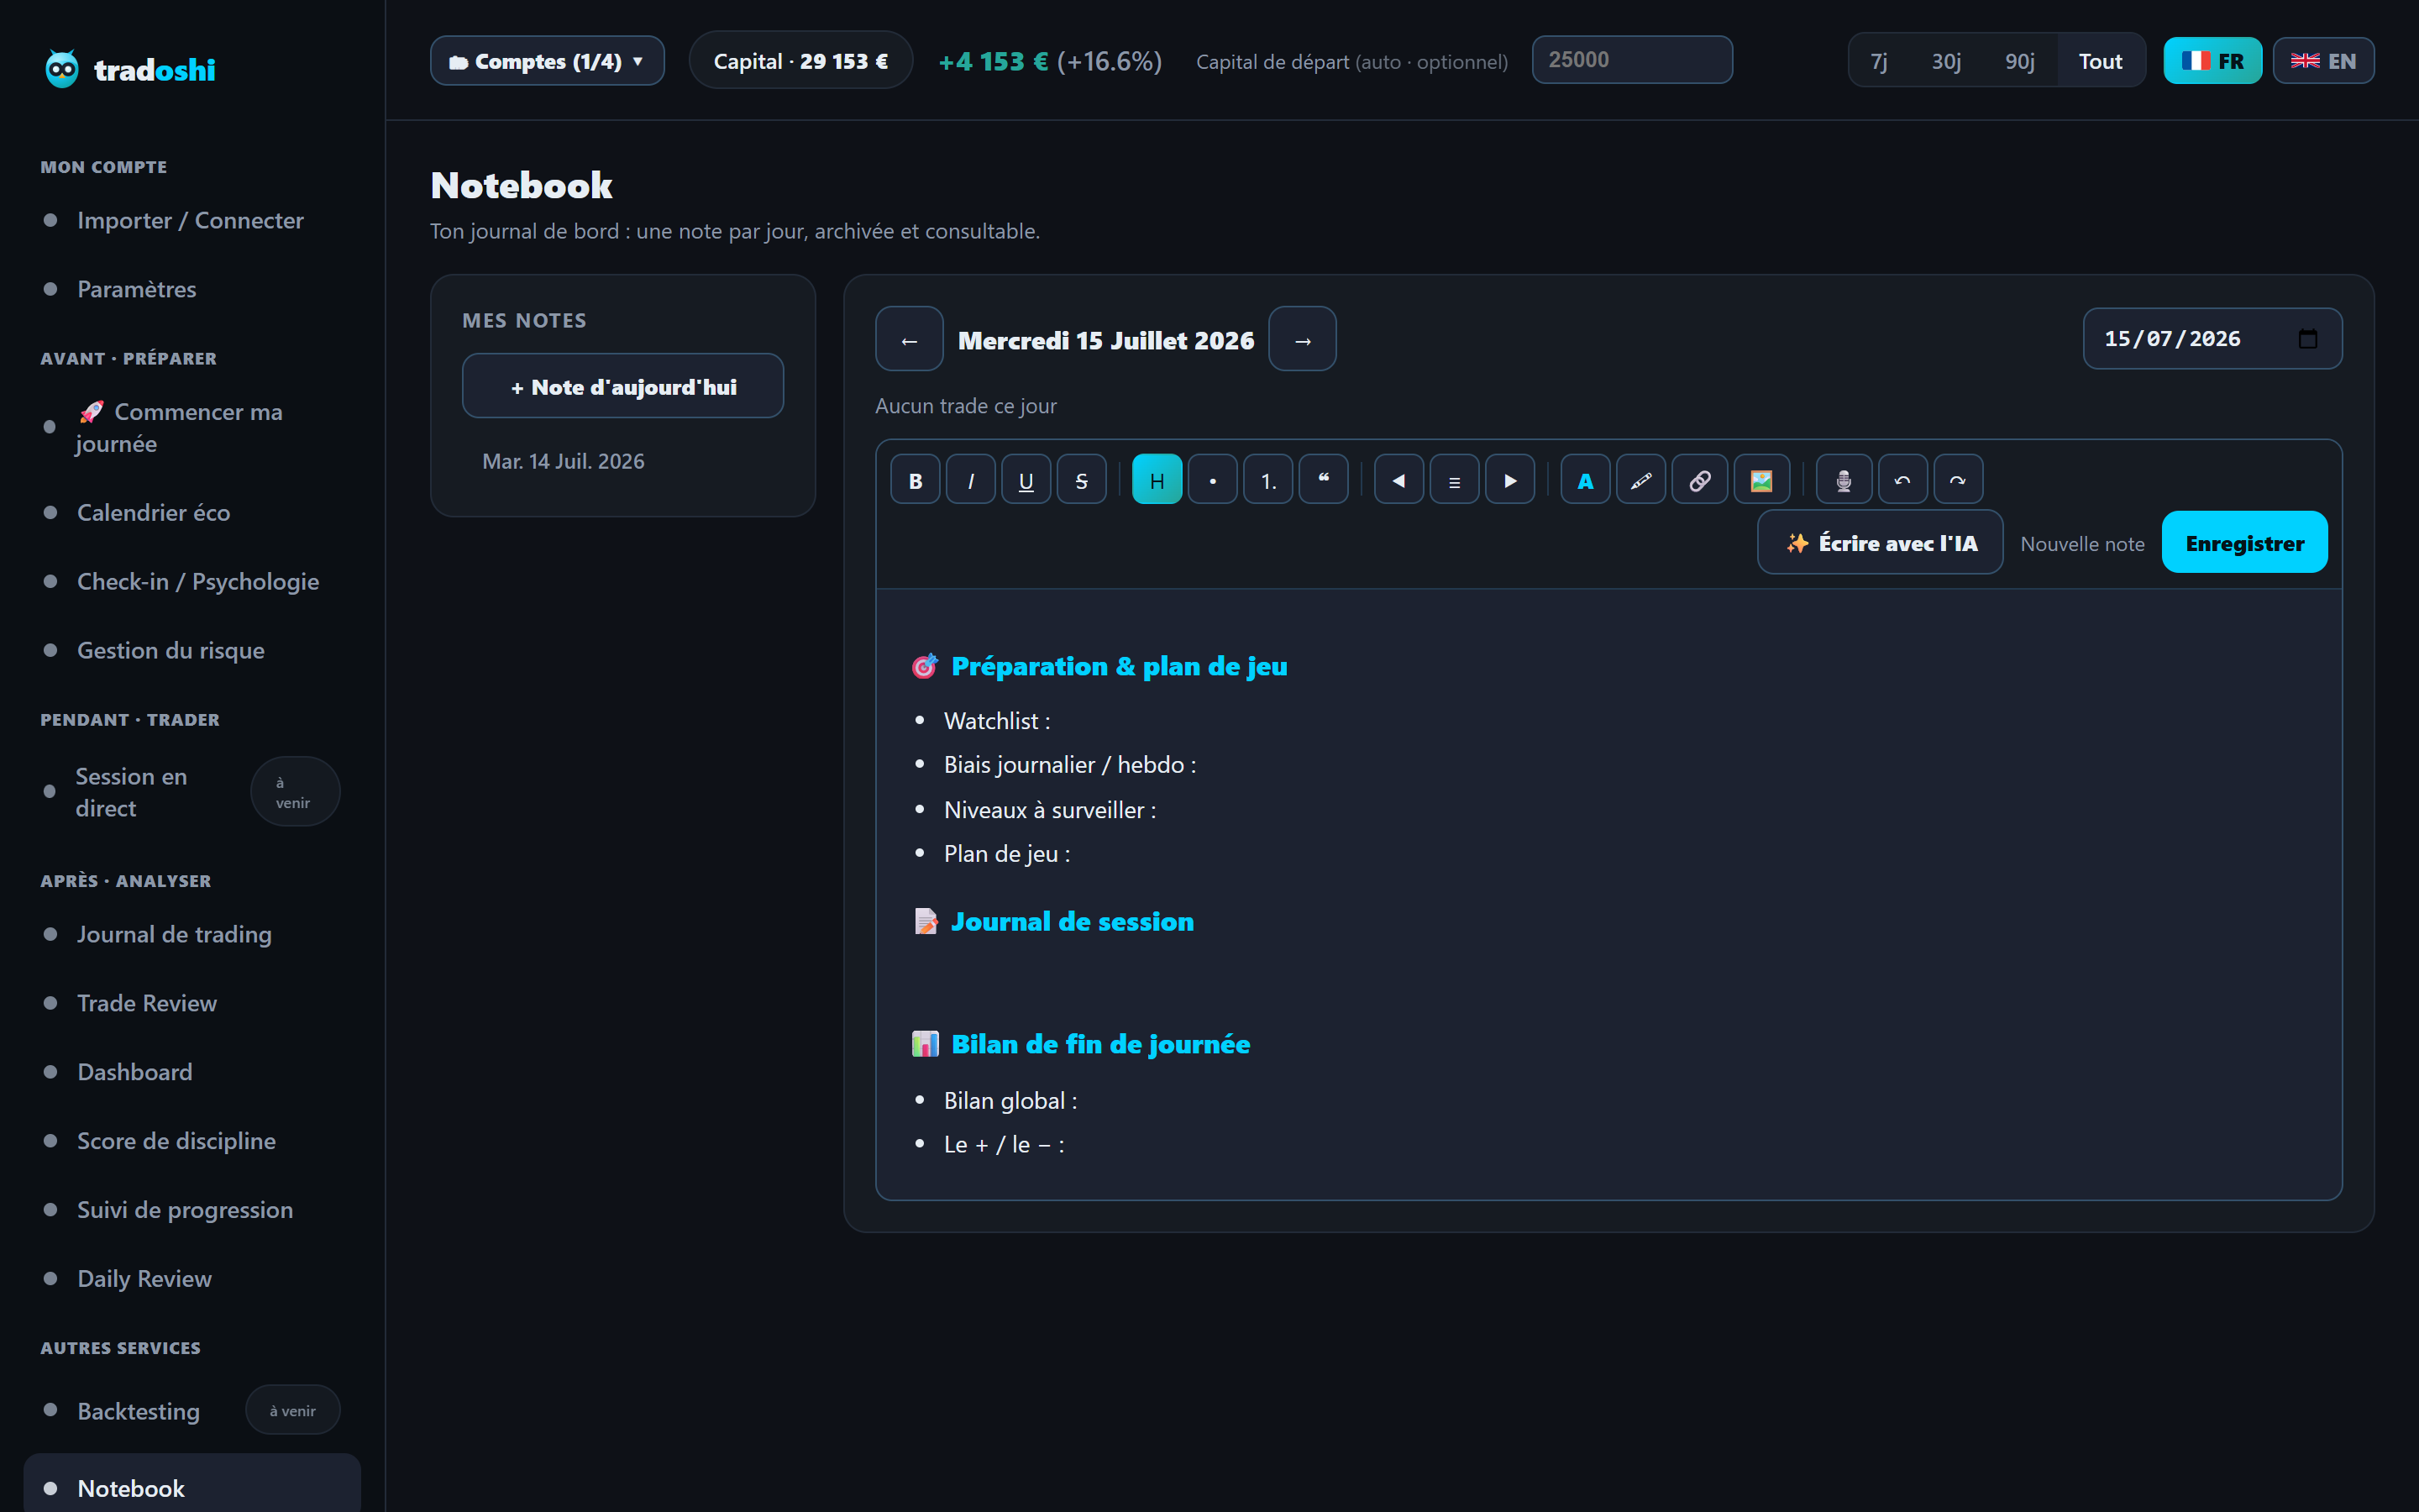Select the 30j period filter
Screen dimensions: 2419x1512
tap(1945, 61)
